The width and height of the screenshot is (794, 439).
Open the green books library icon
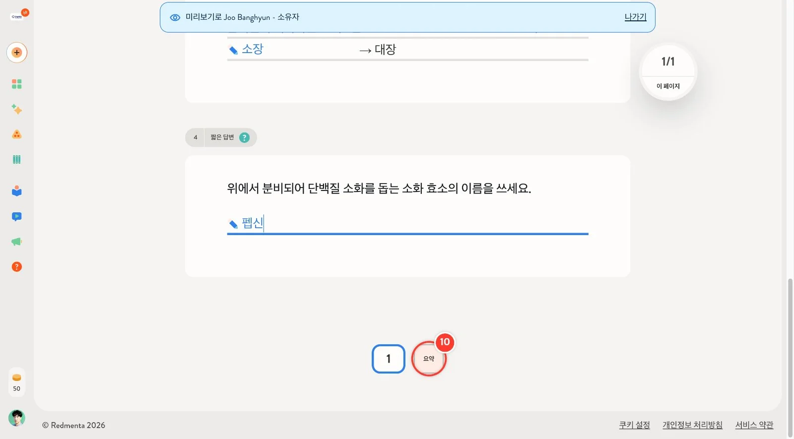(17, 159)
